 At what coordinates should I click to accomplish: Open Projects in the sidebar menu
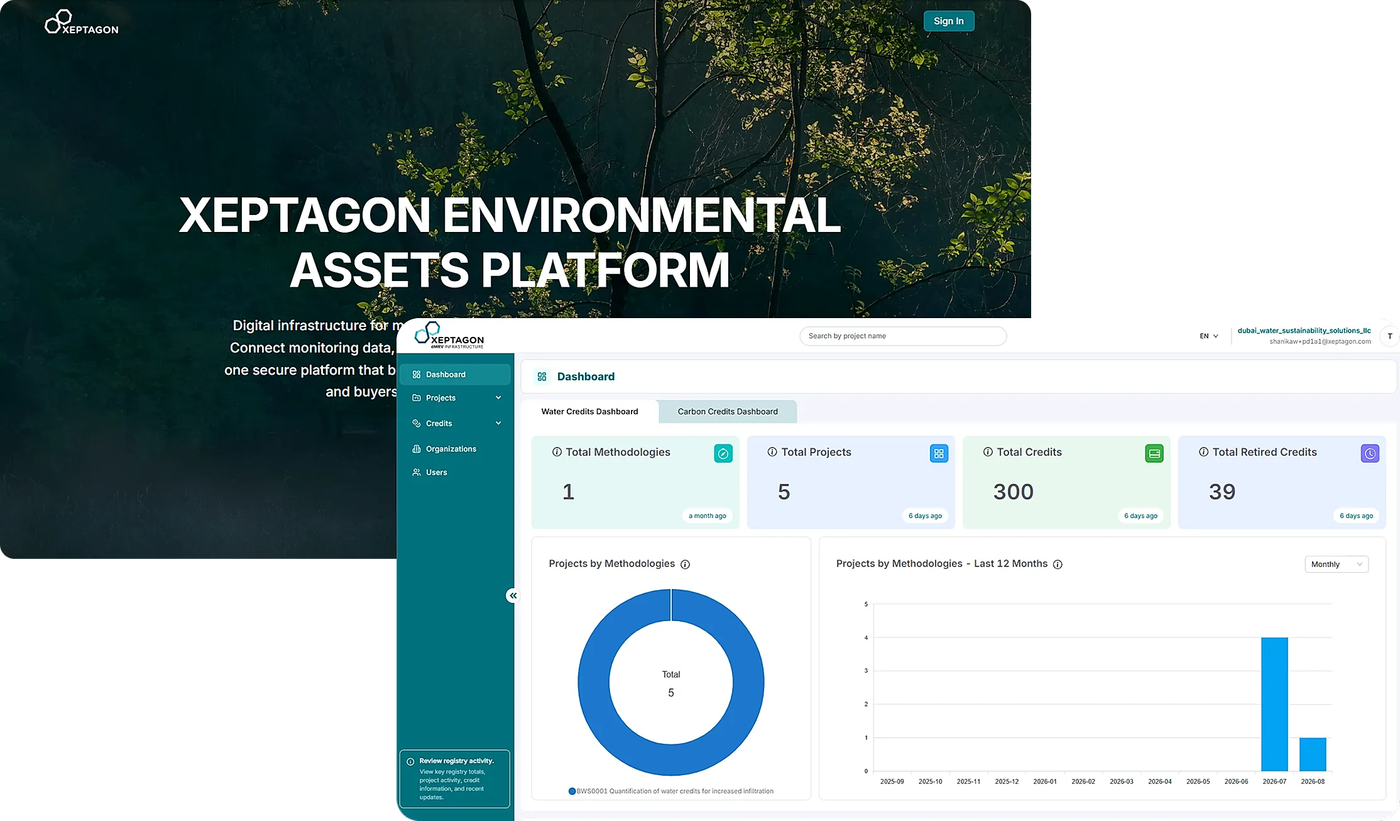coord(455,398)
